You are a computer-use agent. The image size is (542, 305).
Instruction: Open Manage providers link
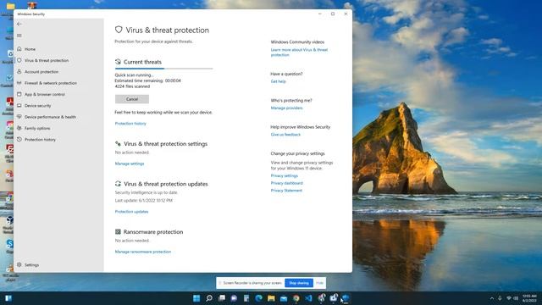(286, 108)
